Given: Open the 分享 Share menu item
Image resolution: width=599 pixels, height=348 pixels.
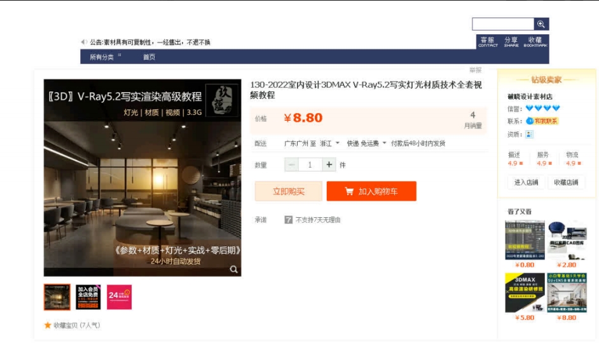Looking at the screenshot, I should tap(511, 41).
